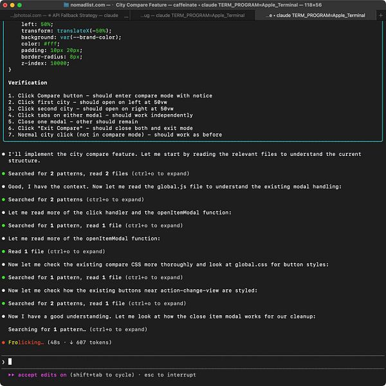Click the 'Frolicking…' status text
The width and height of the screenshot is (386, 386).
26,342
